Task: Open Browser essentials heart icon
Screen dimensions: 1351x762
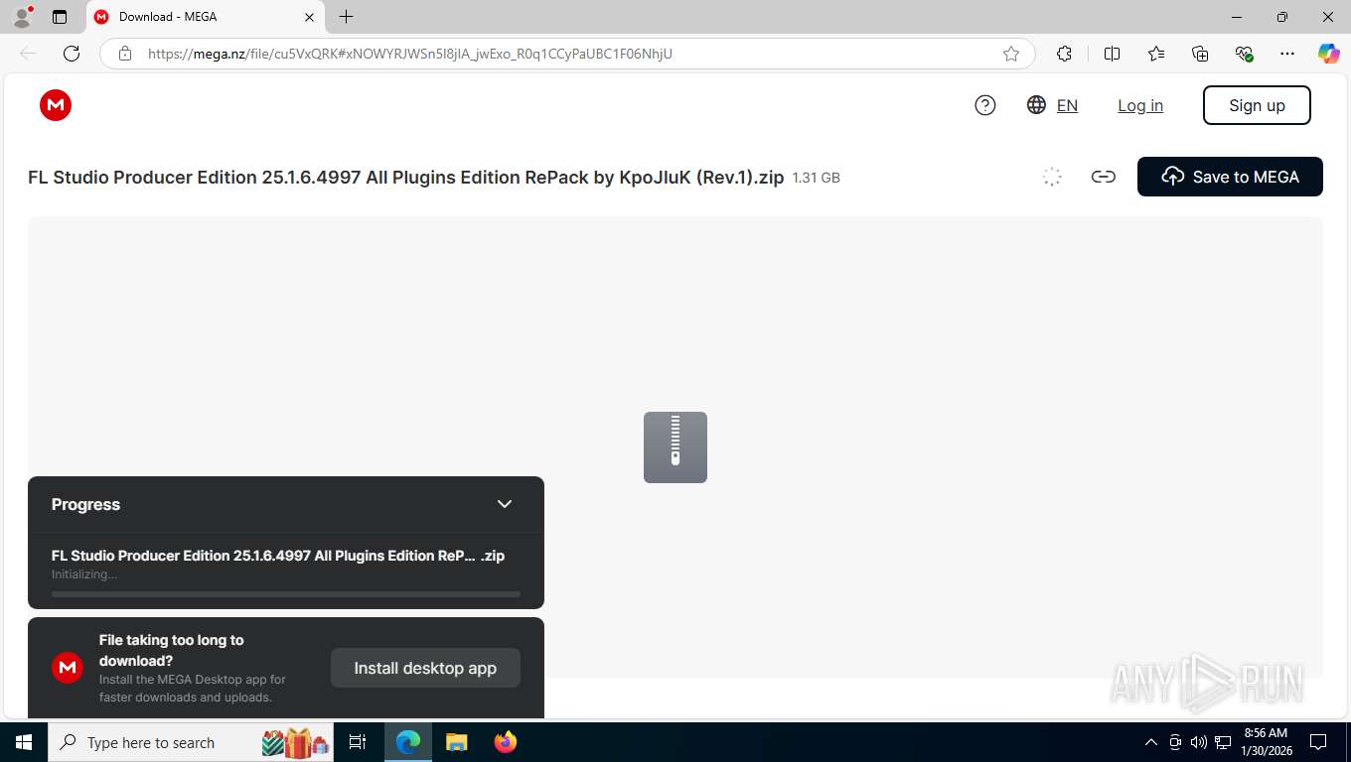Action: pyautogui.click(x=1244, y=54)
